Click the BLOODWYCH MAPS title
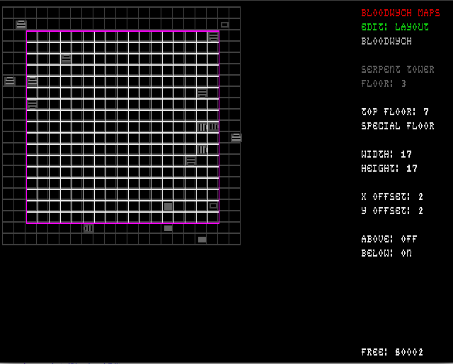Screen dimensions: 453x364 tap(401, 13)
